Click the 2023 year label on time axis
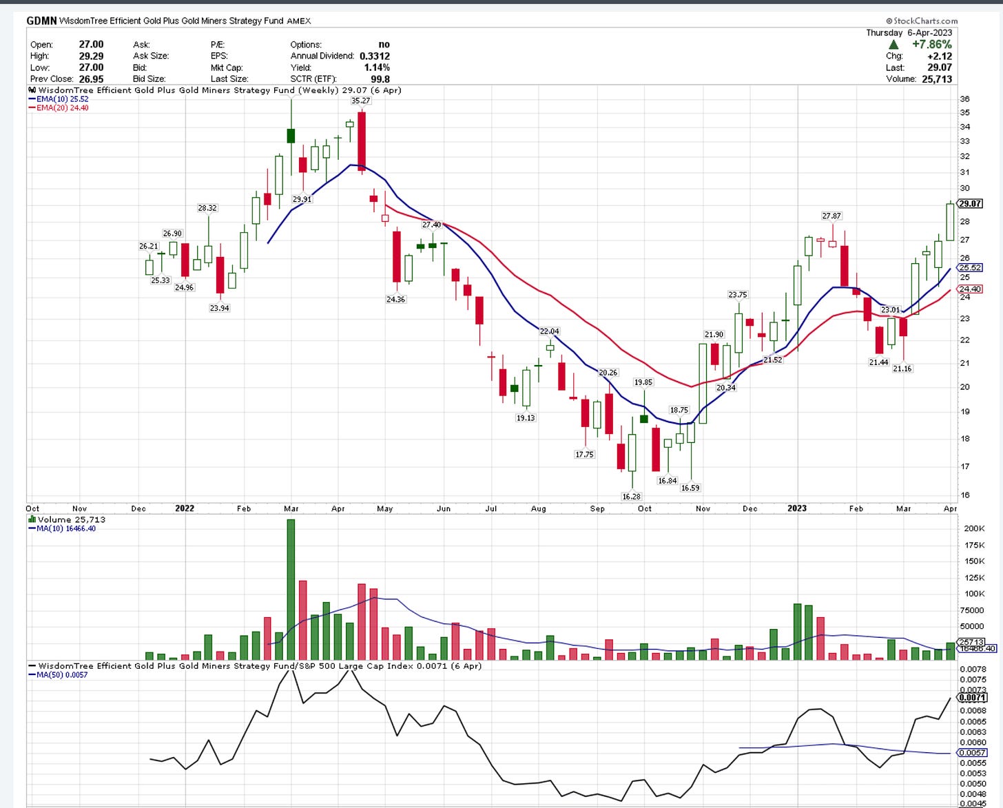 tap(797, 508)
